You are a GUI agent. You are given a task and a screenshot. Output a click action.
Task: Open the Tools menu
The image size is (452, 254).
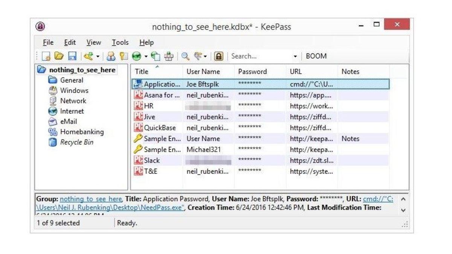coord(120,43)
